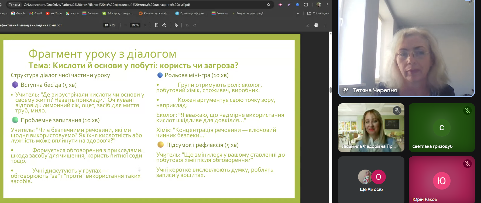
Task: Open the Результат реєстрації bookmark
Action: pos(248,13)
